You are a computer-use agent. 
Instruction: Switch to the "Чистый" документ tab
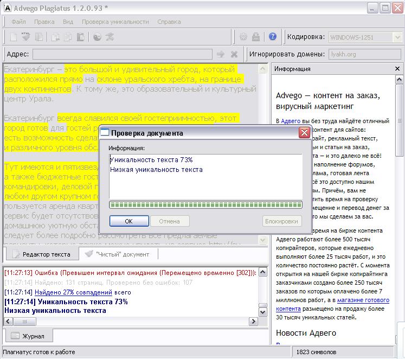click(x=118, y=254)
